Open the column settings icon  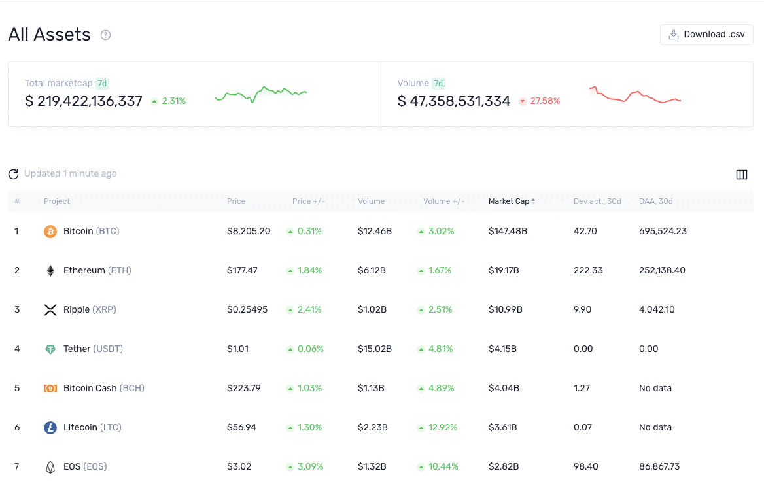pos(742,175)
